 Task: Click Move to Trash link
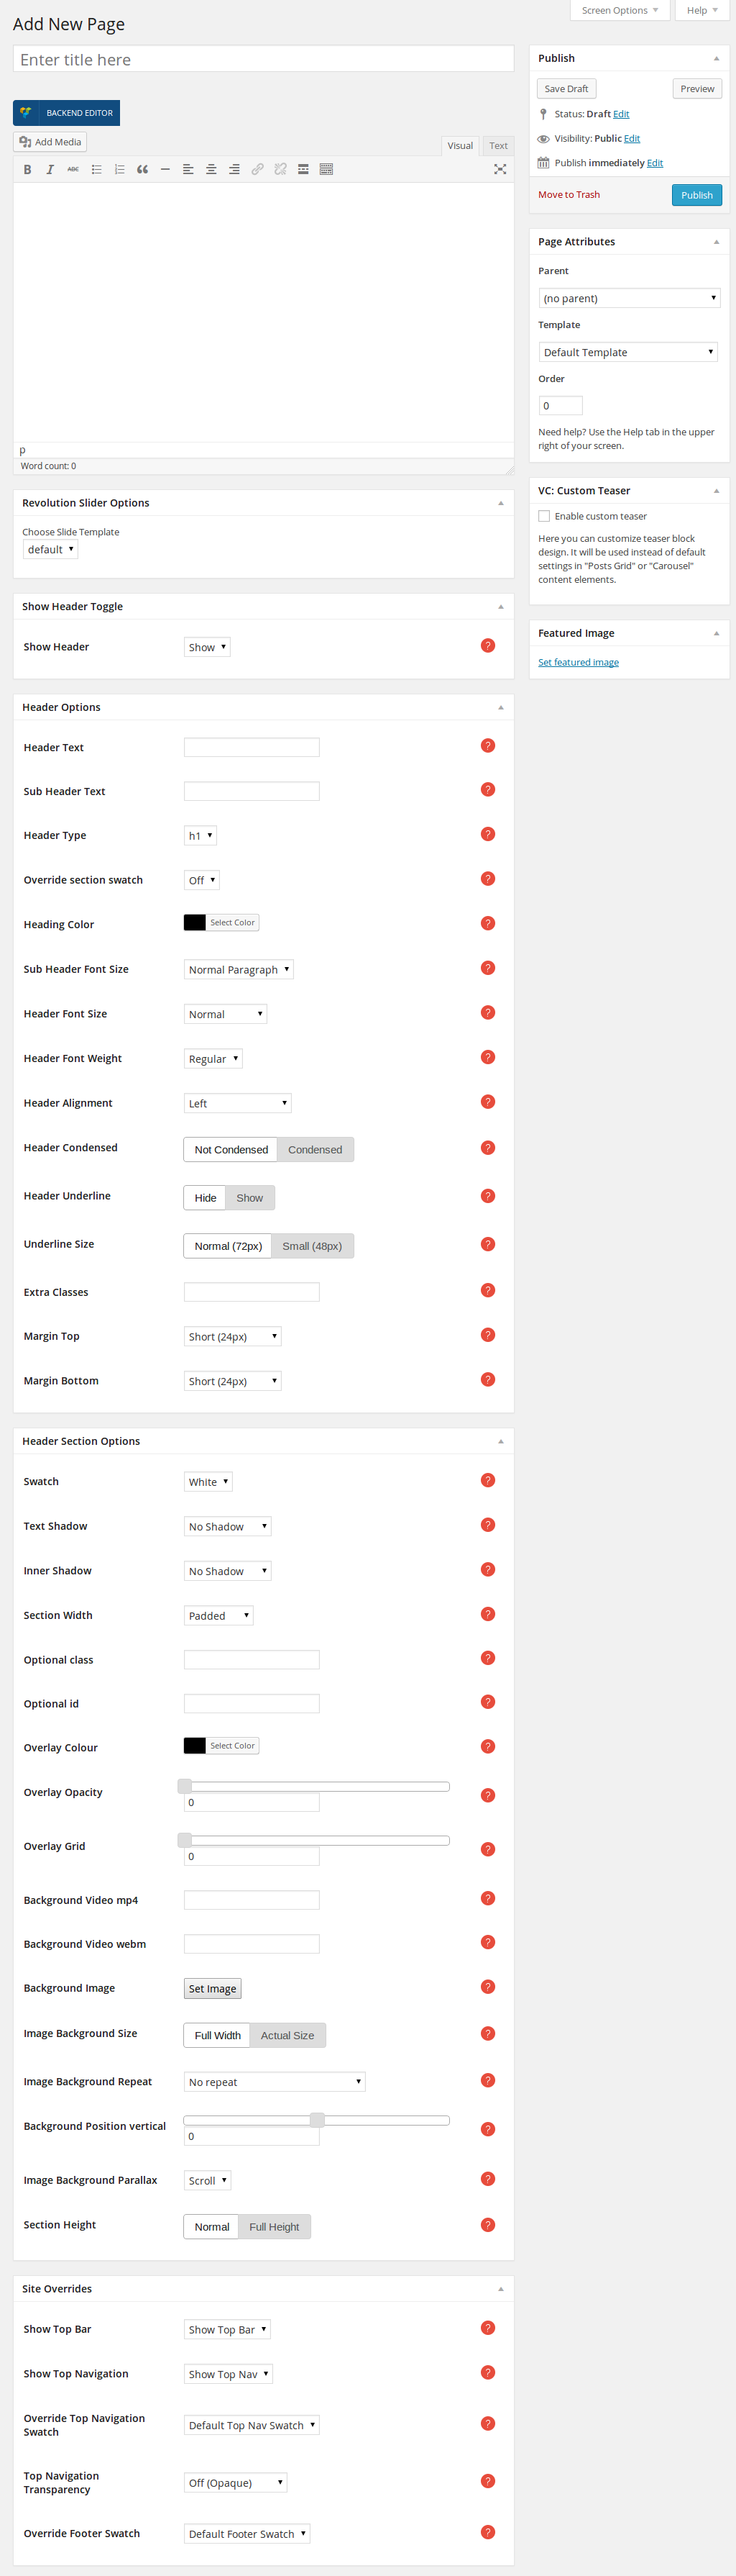pos(569,195)
